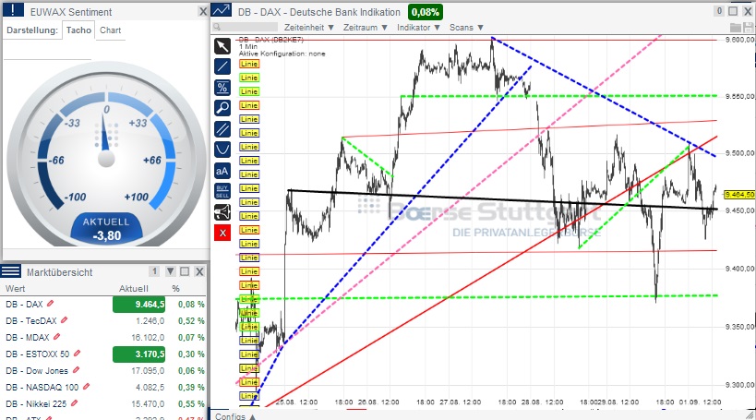Viewport: 756px width, 420px height.
Task: Click the pencil icon next to DB - TecDAX
Action: point(64,319)
